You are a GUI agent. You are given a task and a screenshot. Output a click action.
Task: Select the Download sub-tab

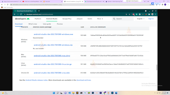pyautogui.click(x=19, y=24)
